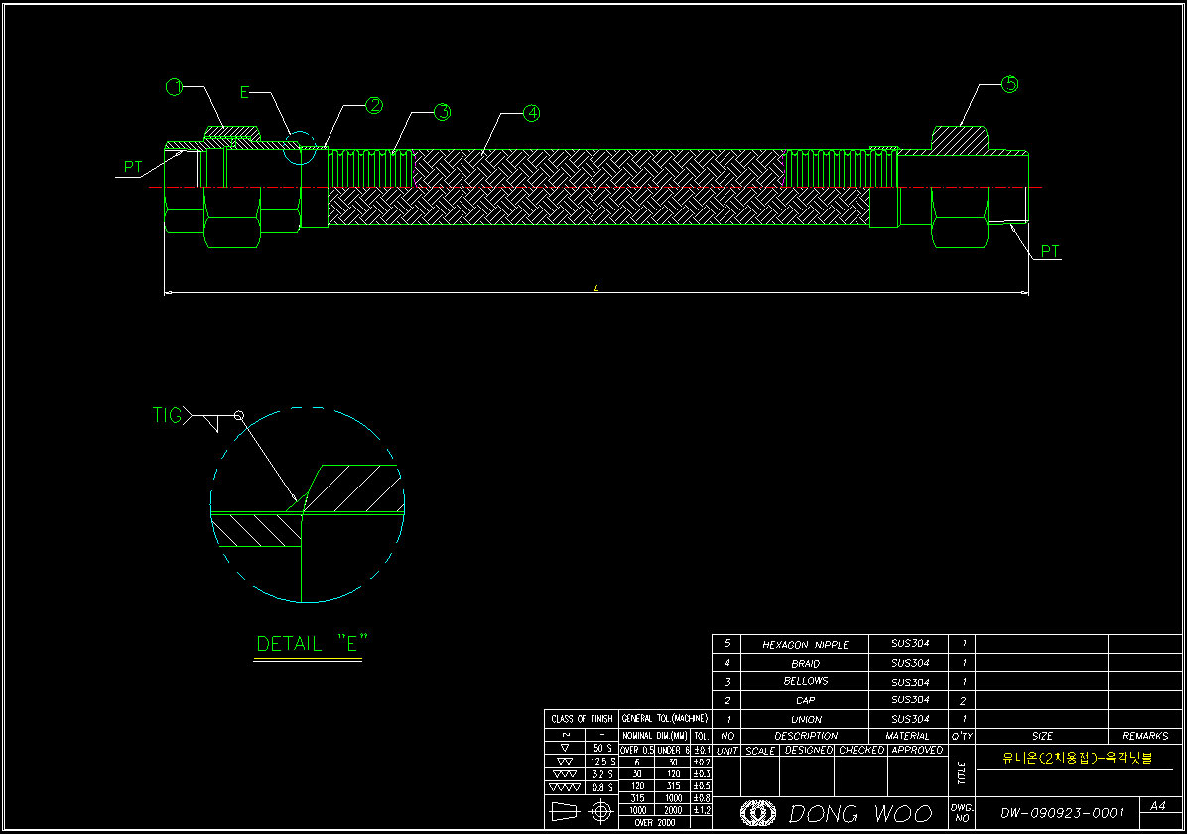Click the 'BELLOWS' description cell
Screen dimensions: 1187x834
[806, 681]
